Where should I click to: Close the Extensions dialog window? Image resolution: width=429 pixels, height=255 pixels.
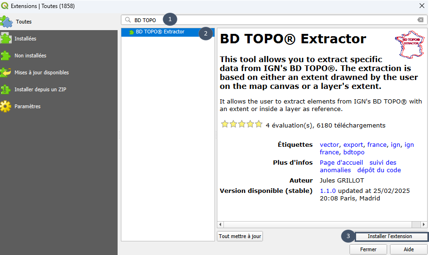point(422,6)
